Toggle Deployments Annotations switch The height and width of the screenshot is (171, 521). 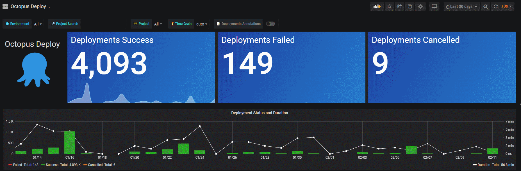[270, 24]
